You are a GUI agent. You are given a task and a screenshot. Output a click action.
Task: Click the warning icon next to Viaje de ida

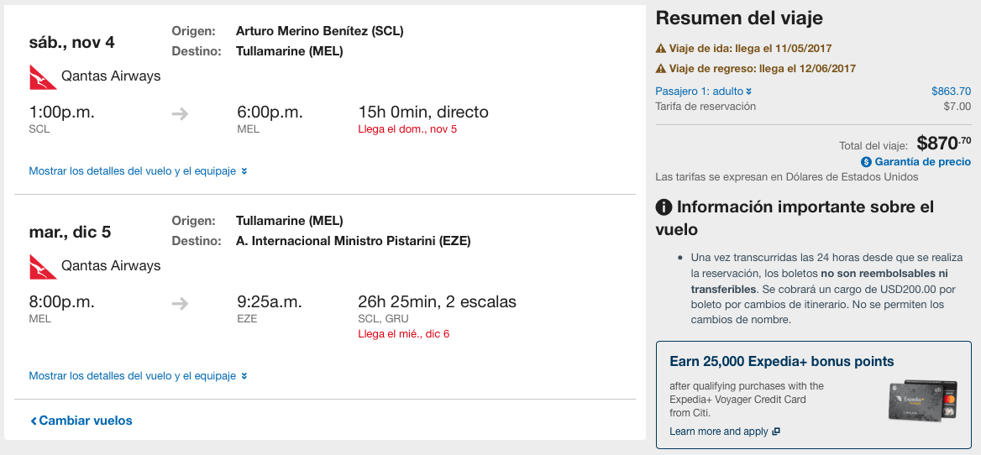click(661, 48)
